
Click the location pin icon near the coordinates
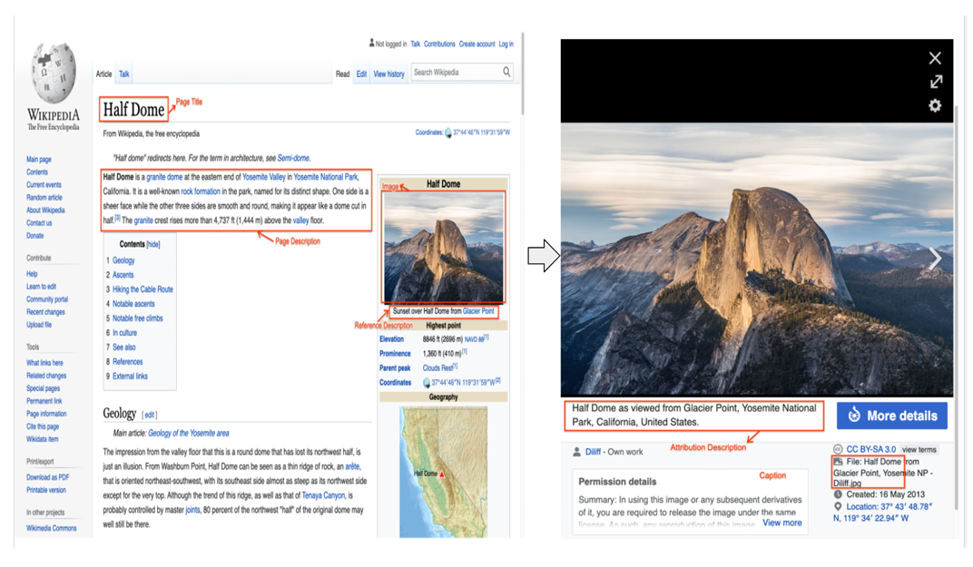pos(839,506)
